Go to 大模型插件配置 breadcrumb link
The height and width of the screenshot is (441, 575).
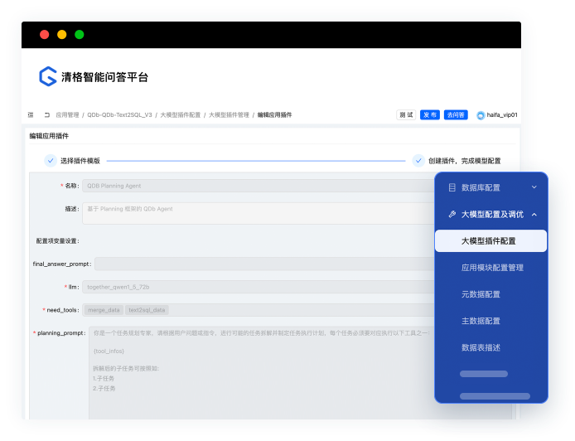coord(181,115)
